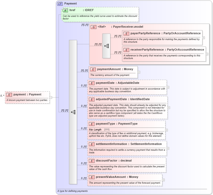Viewport: 213px width, 195px height.
Task: Click the E icon of paymentDate
Action: (92, 83)
